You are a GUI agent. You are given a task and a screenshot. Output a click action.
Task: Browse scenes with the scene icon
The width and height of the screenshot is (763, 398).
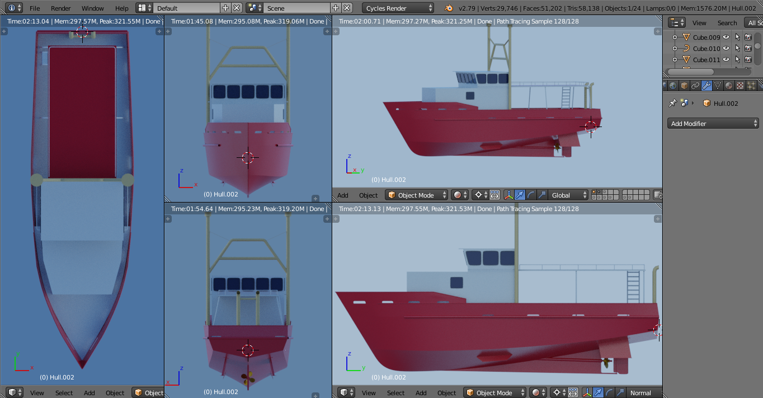pyautogui.click(x=255, y=8)
